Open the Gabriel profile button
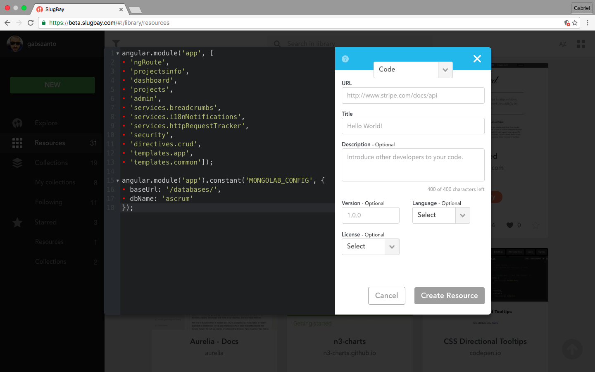Image resolution: width=595 pixels, height=372 pixels. click(582, 8)
